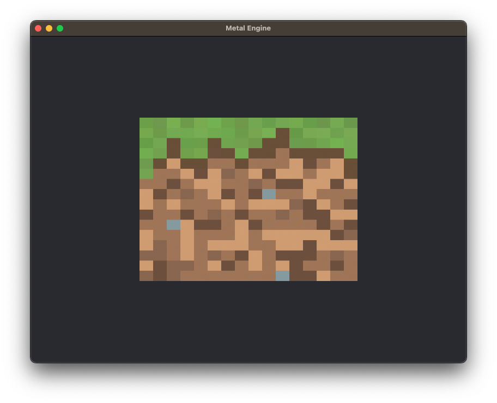
Task: Pick the gray pixel nearest the grass layer
Action: [x=269, y=194]
